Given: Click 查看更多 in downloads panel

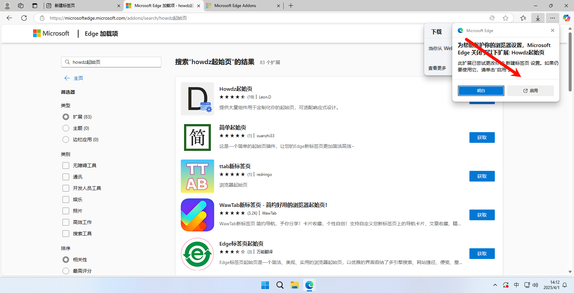Looking at the screenshot, I should coord(437,68).
